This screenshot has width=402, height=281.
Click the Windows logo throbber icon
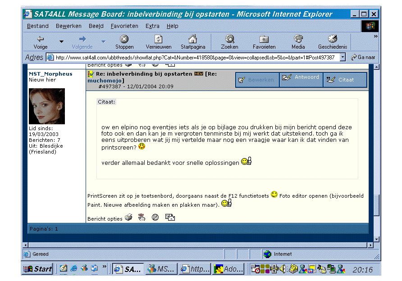[370, 26]
